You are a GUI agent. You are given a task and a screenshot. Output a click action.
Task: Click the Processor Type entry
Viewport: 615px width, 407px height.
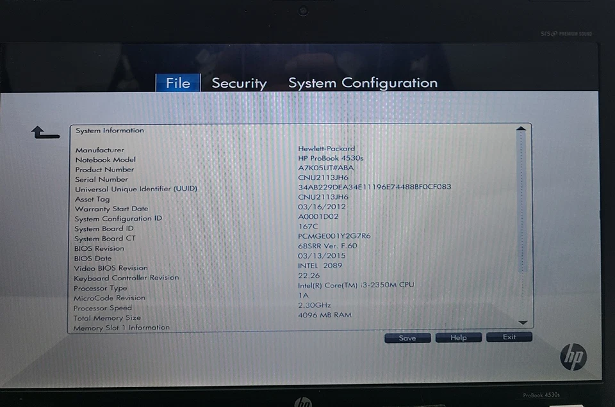(100, 288)
